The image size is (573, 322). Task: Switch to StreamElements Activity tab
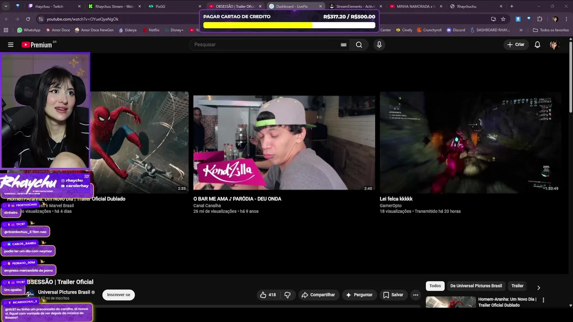tap(356, 6)
